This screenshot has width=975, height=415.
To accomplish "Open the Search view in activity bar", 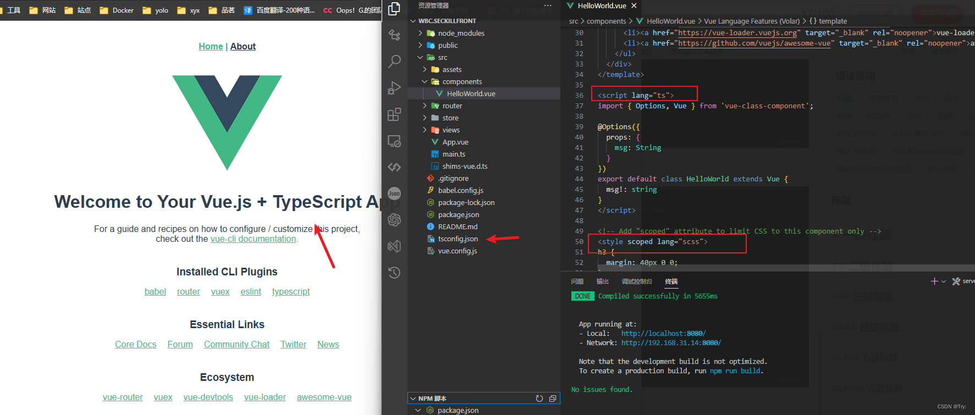I will 394,61.
